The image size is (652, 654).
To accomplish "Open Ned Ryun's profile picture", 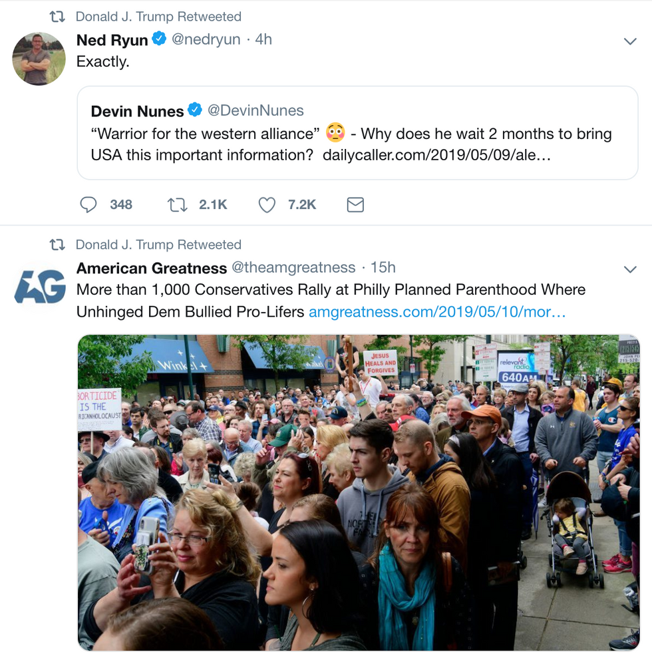I will (39, 59).
